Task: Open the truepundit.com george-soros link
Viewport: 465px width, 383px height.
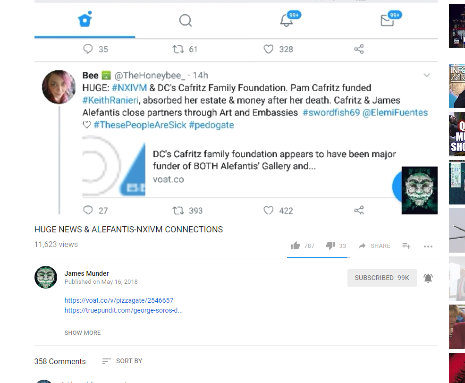Action: tap(124, 310)
